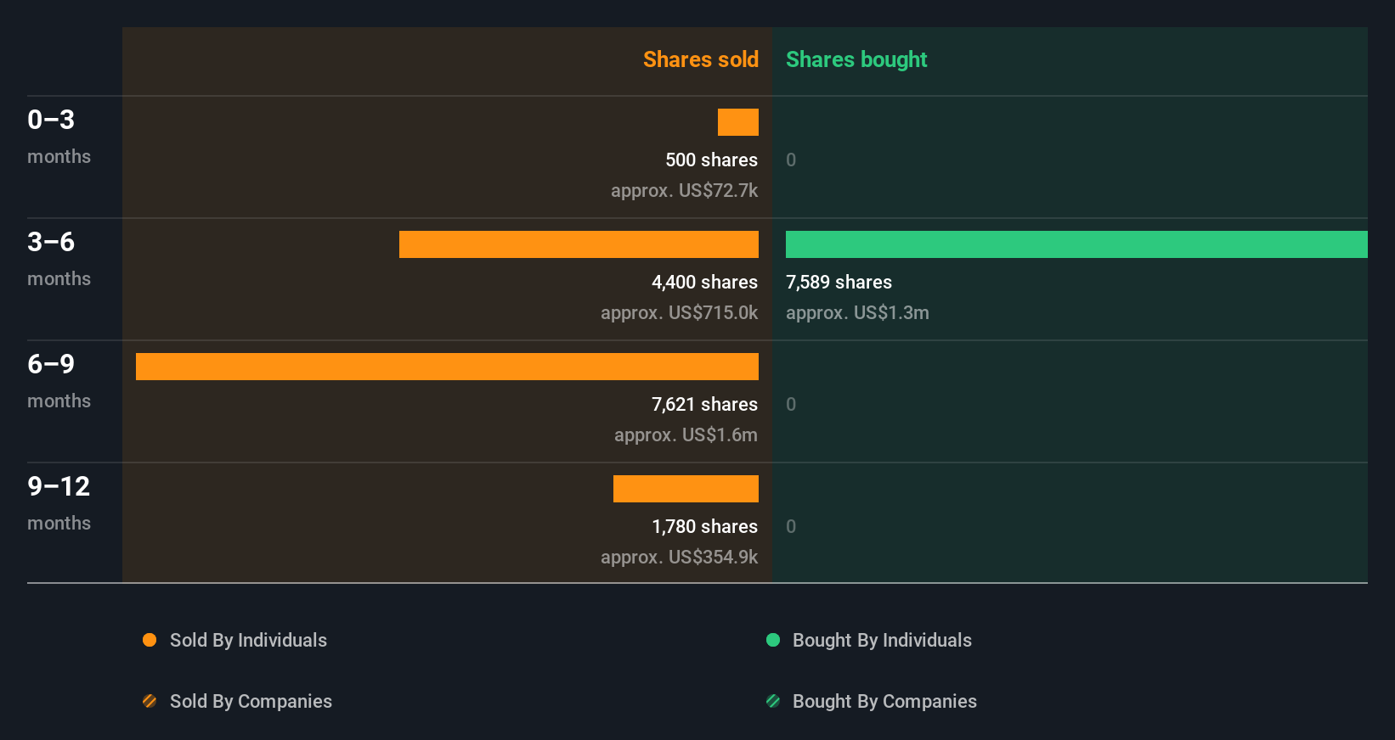Click the striped Bought By Companies legend icon
Viewport: 1395px width, 740px height.
pyautogui.click(x=773, y=701)
